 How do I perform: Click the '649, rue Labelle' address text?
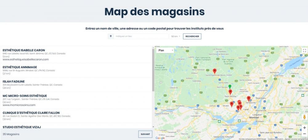34,54
